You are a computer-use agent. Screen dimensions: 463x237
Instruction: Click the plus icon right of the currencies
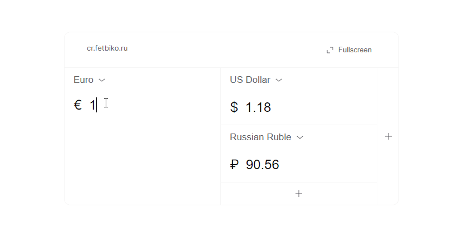point(388,136)
